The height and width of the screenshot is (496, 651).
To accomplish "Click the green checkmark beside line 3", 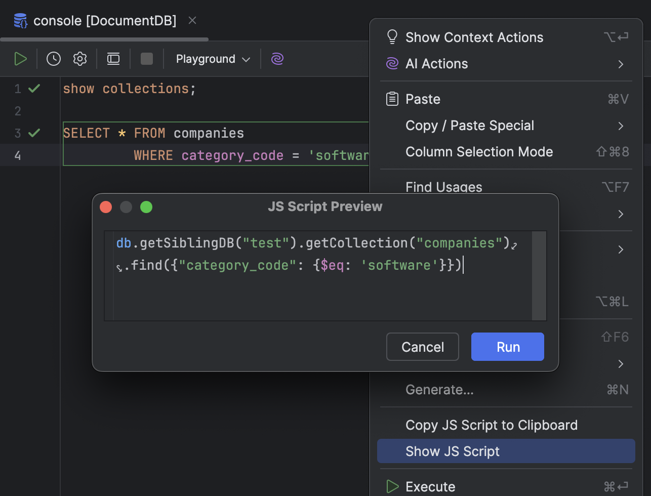I will [x=33, y=133].
